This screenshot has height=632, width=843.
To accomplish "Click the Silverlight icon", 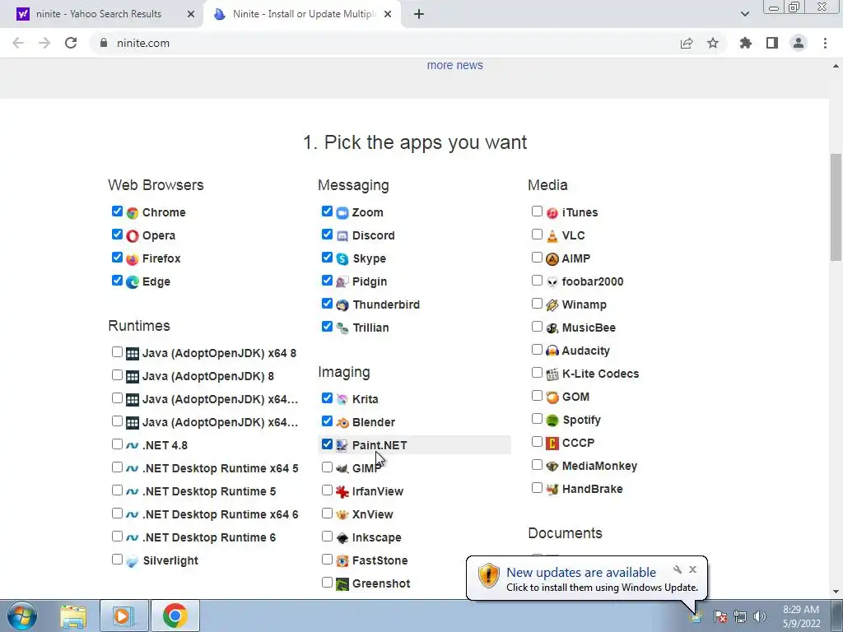I will (133, 561).
